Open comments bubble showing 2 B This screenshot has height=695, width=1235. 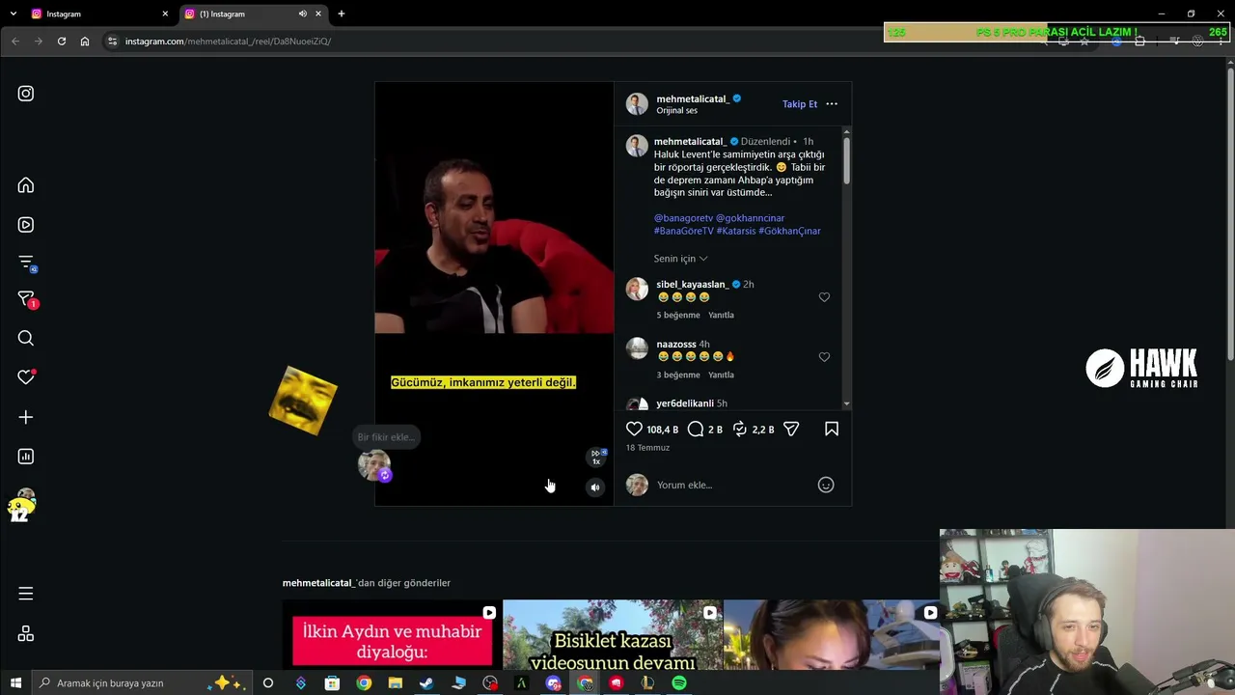point(696,429)
